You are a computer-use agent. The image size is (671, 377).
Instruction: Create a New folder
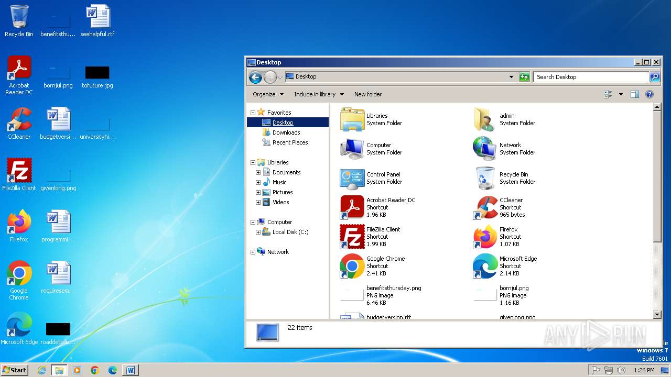(x=368, y=94)
